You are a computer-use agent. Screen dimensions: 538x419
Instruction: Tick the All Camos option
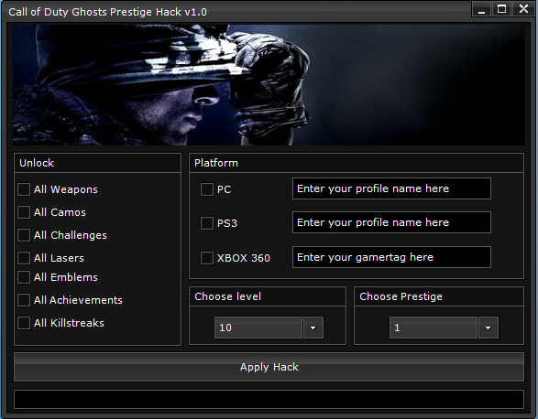coord(24,212)
